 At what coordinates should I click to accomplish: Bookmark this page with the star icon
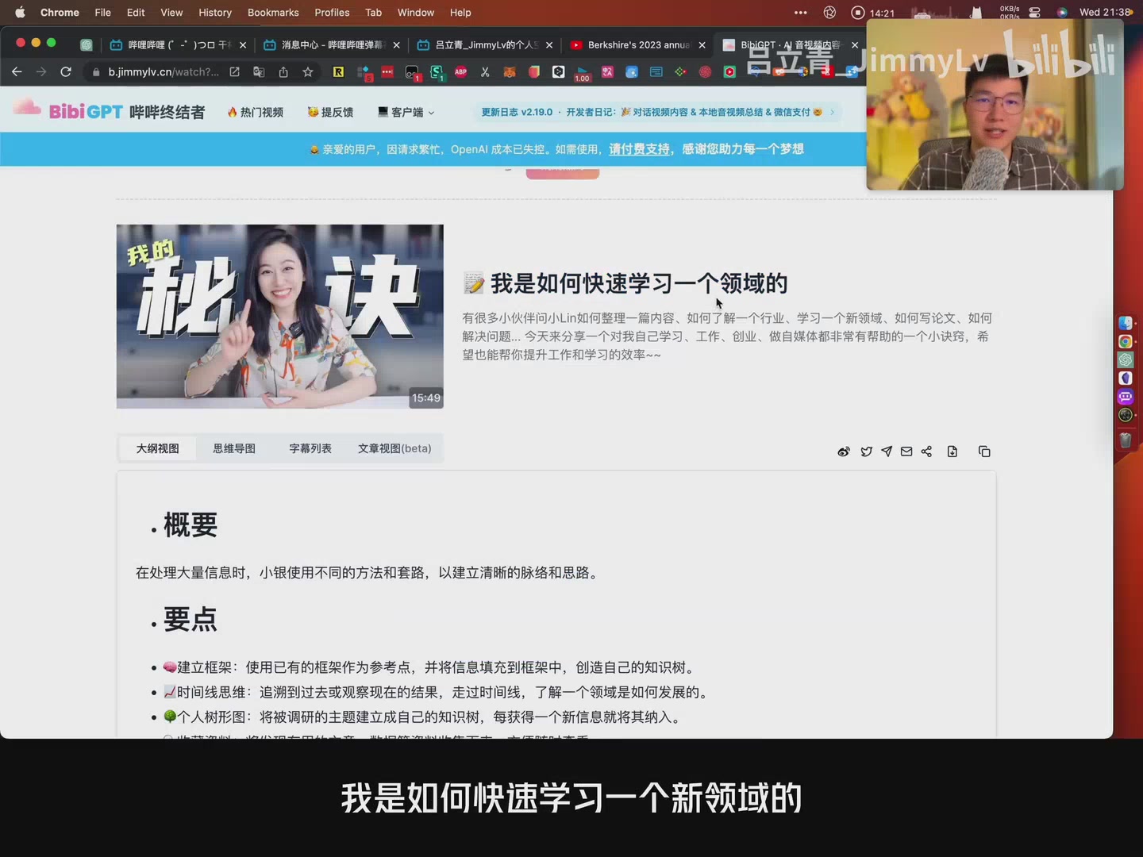[x=308, y=72]
